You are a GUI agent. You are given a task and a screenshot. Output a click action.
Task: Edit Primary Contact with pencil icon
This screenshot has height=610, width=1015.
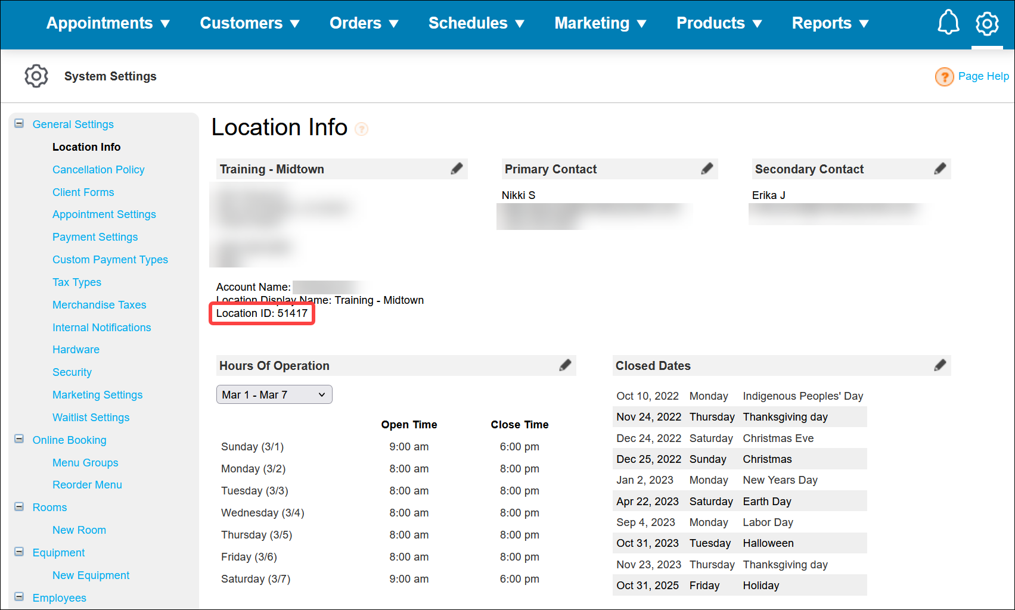[707, 169]
